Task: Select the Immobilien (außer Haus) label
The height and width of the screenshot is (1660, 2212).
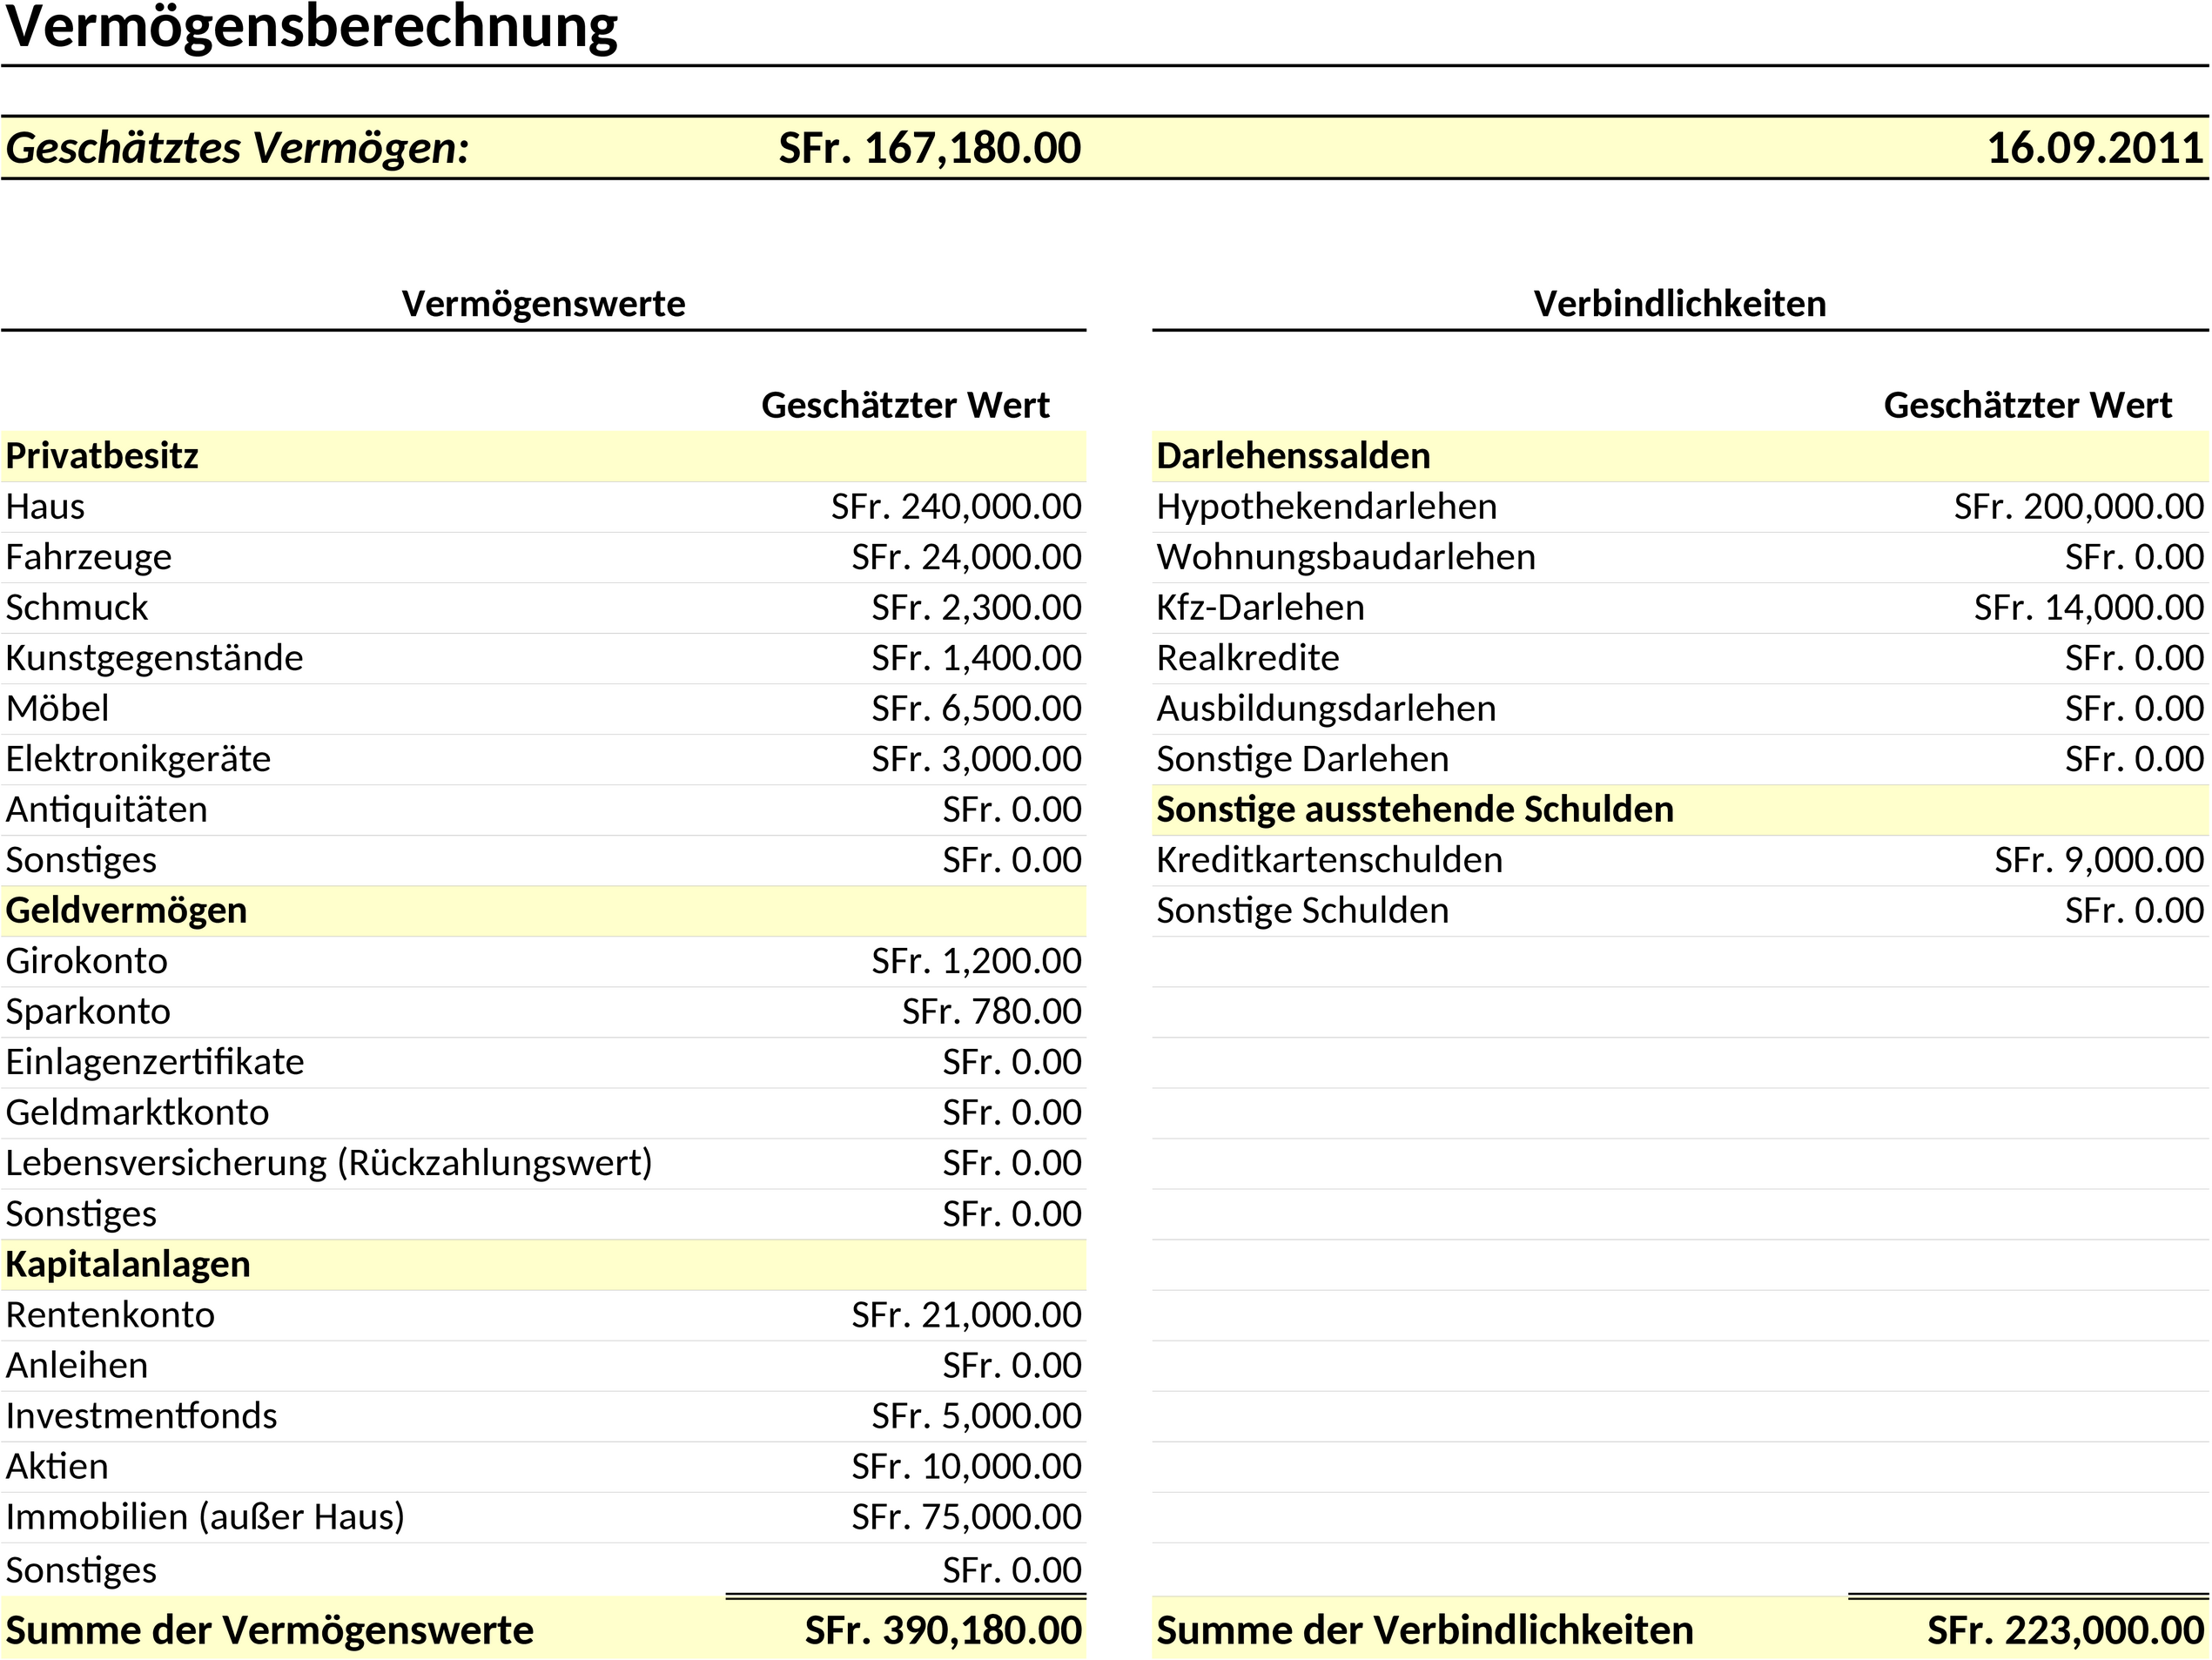Action: coord(205,1517)
